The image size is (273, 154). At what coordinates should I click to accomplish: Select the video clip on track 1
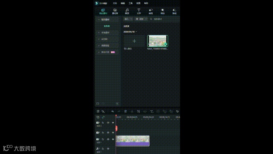tap(133, 141)
